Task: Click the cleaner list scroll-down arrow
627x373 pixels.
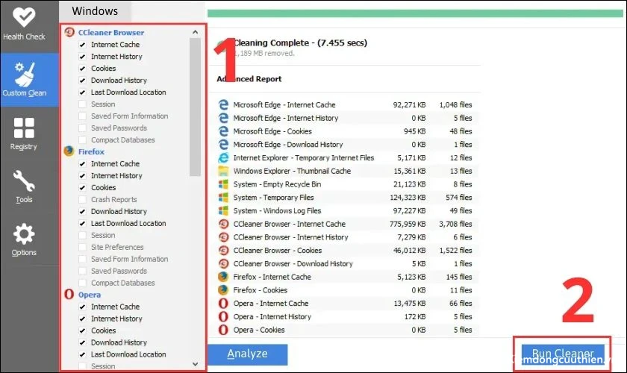Action: tap(195, 364)
